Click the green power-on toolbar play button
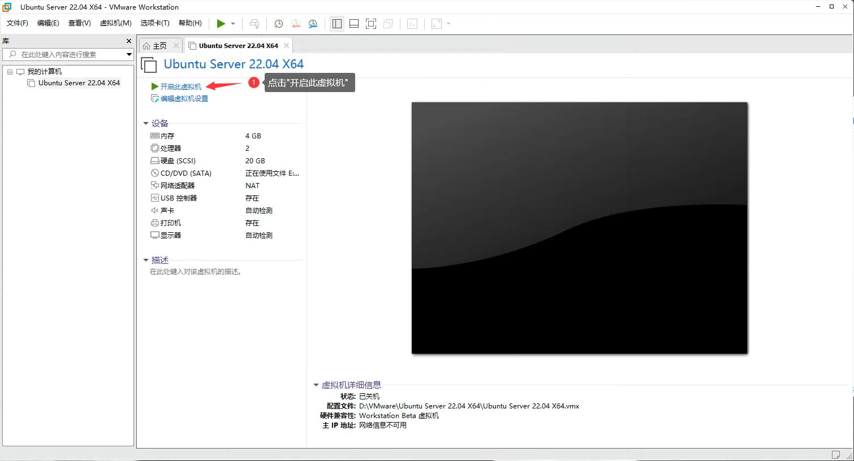 coord(221,24)
